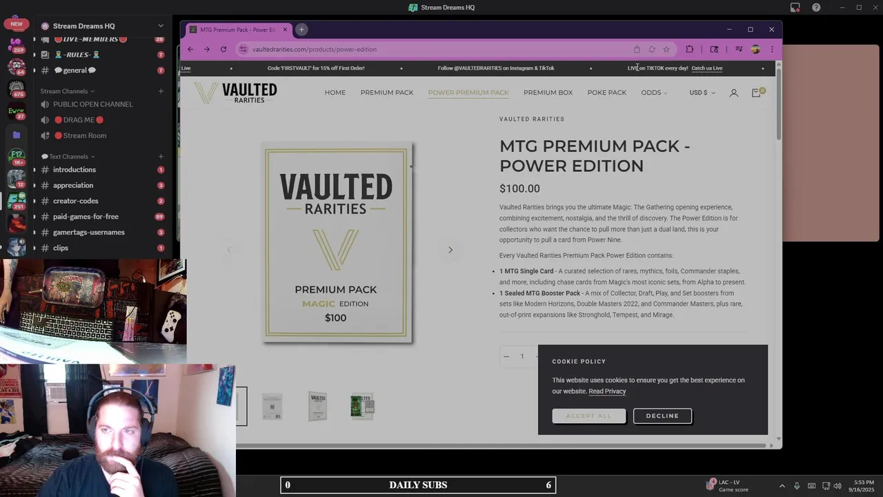The image size is (883, 497).
Task: Show hidden system tray icons chevron
Action: click(x=782, y=485)
